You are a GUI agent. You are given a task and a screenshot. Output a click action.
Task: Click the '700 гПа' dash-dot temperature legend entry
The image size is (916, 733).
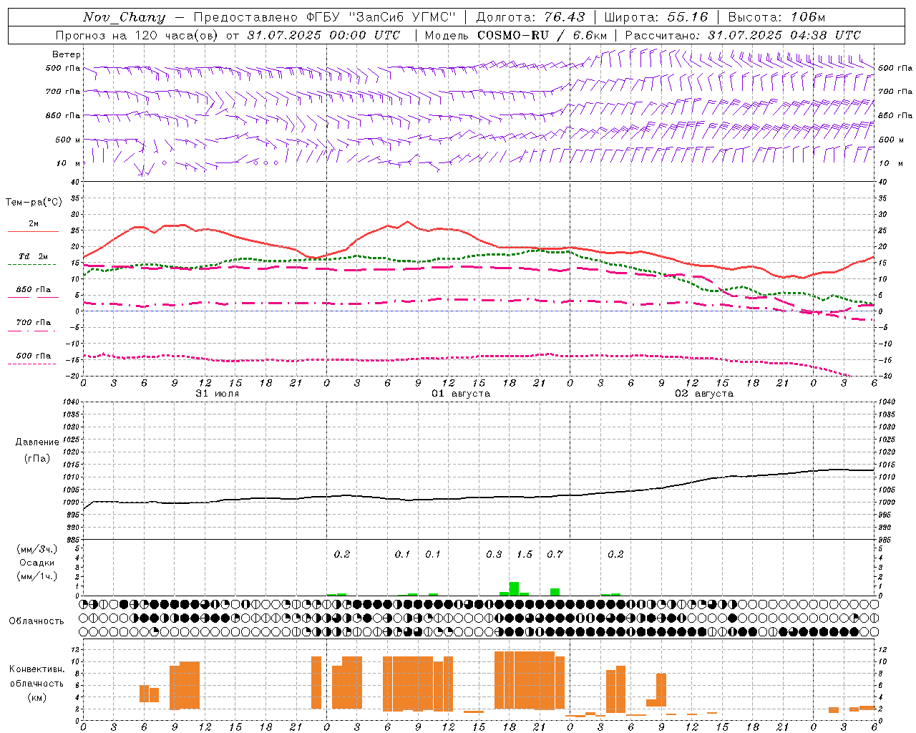(x=34, y=323)
